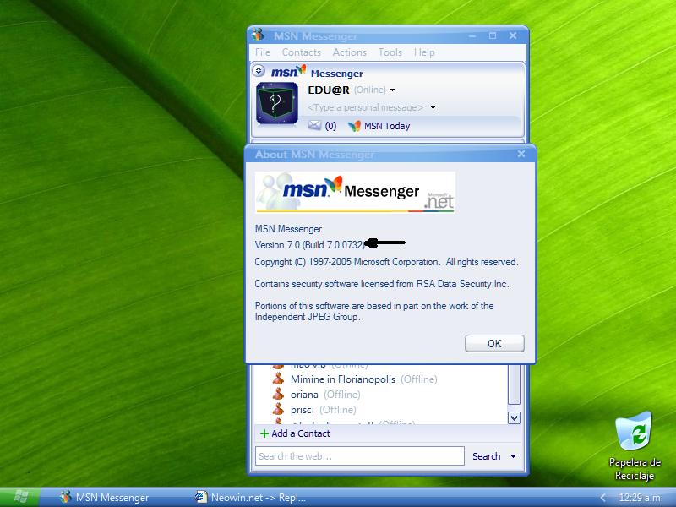Click the EDU@R display name
Image resolution: width=676 pixels, height=507 pixels.
(x=329, y=90)
